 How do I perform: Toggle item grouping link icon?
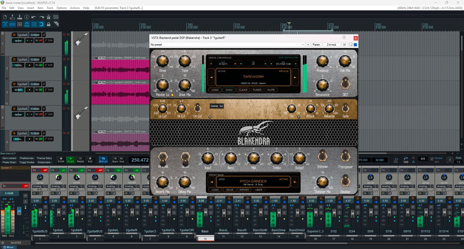(x=12, y=24)
